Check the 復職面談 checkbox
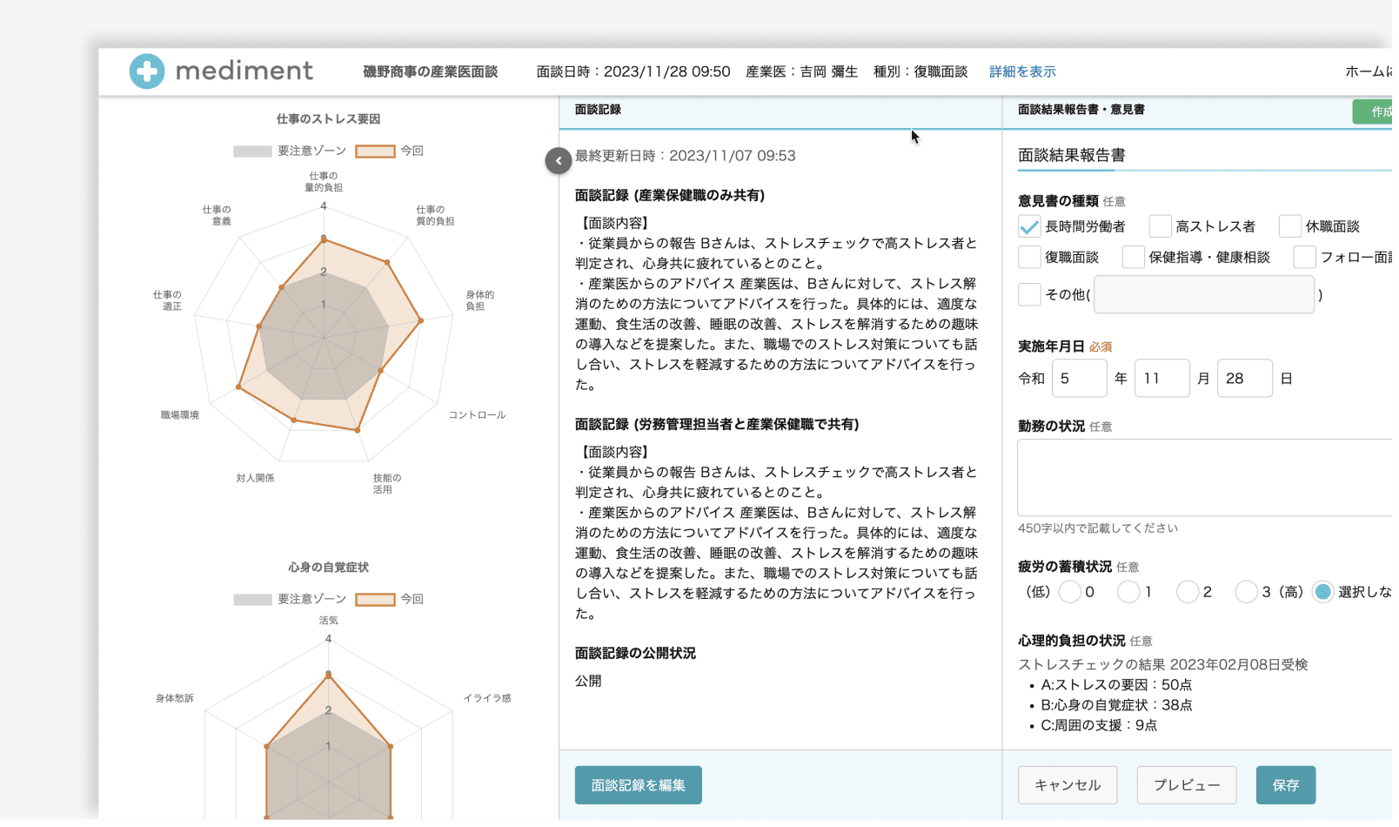 pyautogui.click(x=1029, y=257)
